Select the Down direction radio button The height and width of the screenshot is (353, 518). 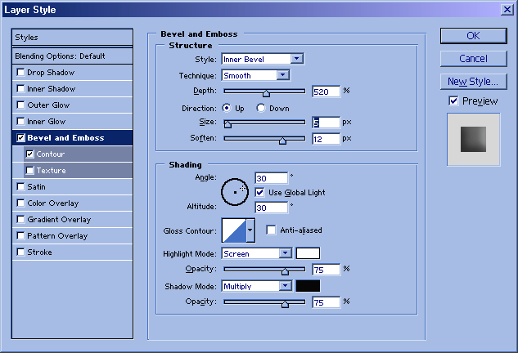[x=261, y=108]
